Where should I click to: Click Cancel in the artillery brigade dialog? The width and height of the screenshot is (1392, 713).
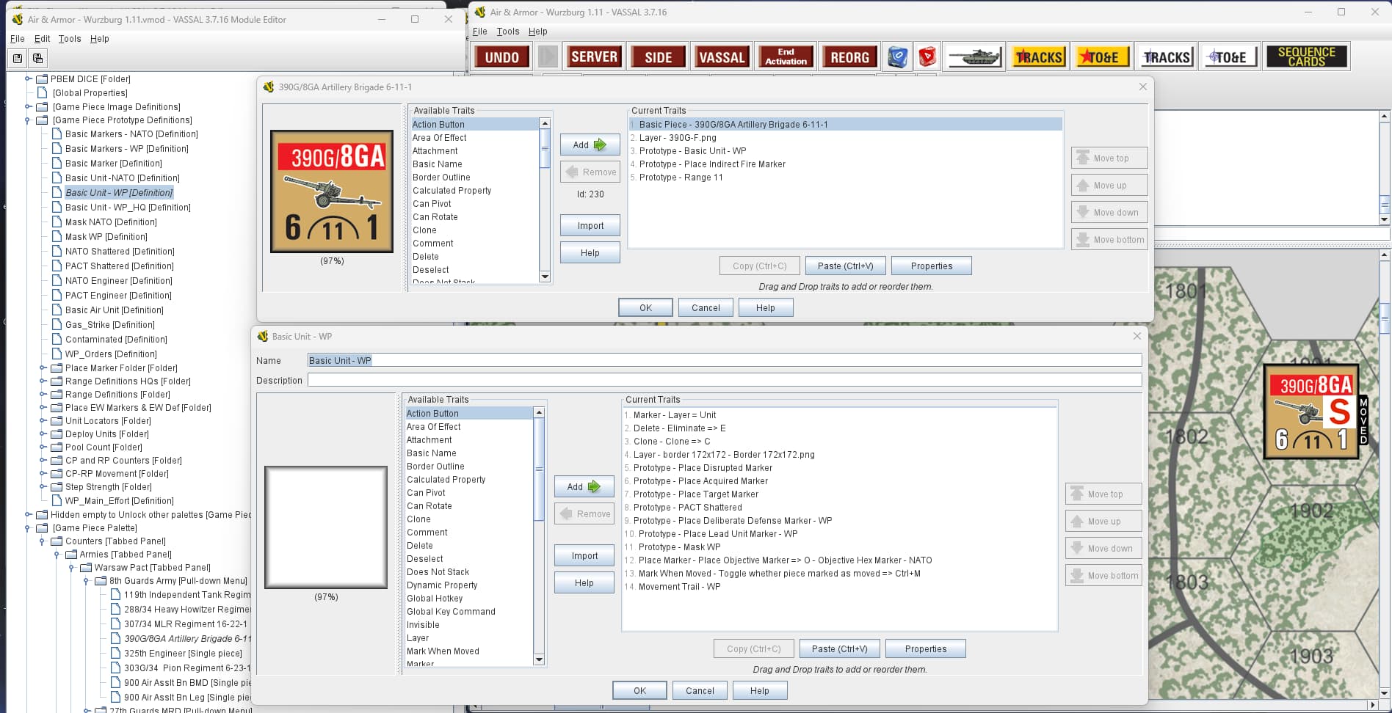[706, 308]
